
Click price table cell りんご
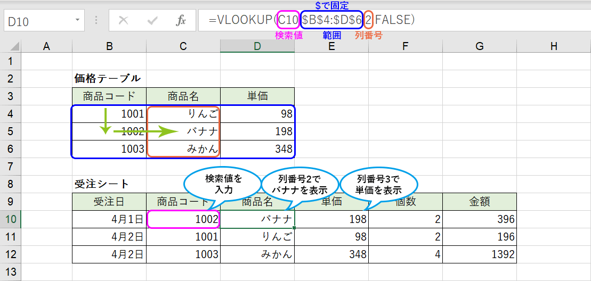[183, 114]
